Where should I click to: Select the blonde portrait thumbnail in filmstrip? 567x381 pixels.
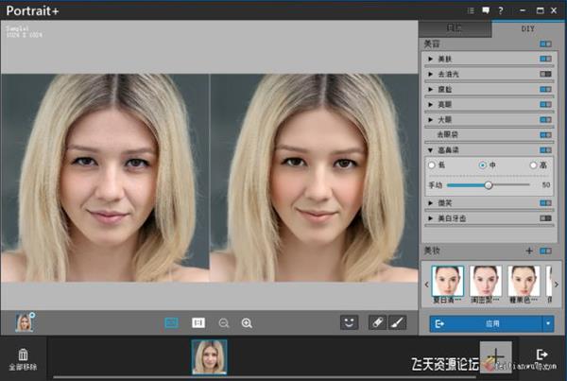pyautogui.click(x=210, y=356)
